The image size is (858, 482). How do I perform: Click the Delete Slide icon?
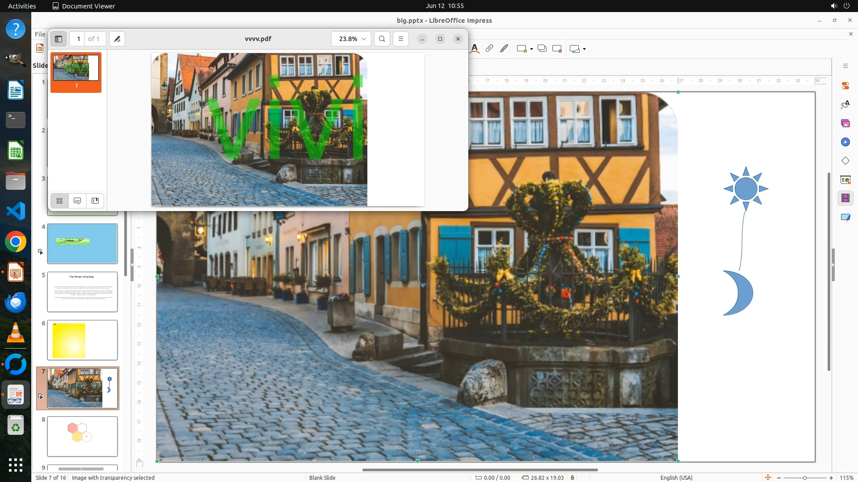coord(557,49)
